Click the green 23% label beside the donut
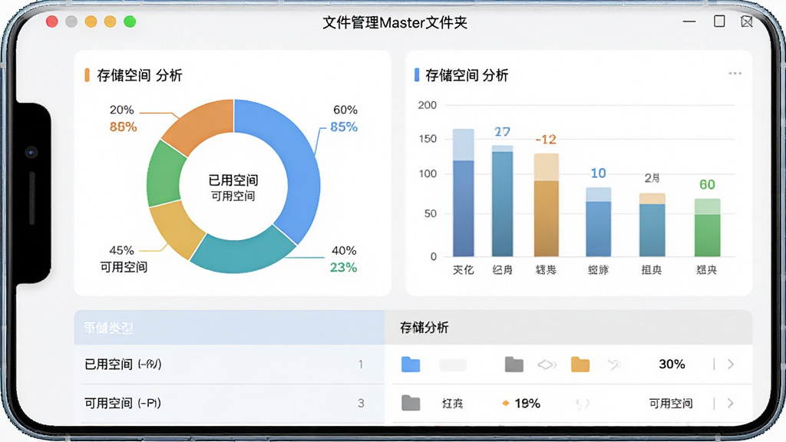Viewport: 786px width, 442px height. pos(343,268)
